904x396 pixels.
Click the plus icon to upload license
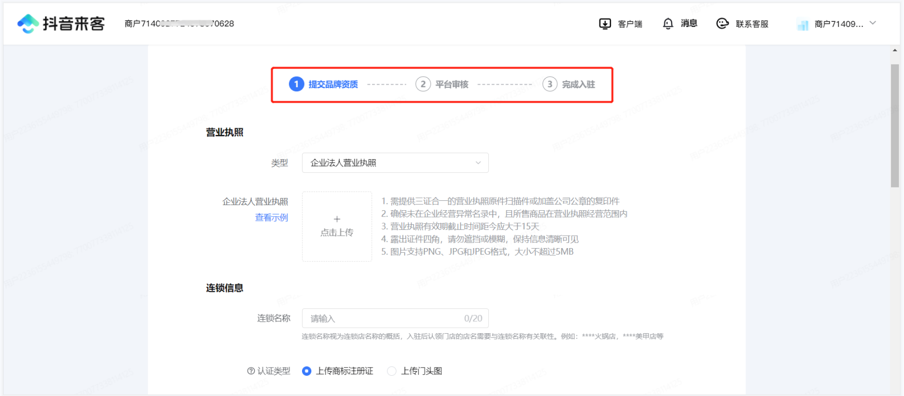[x=337, y=219]
